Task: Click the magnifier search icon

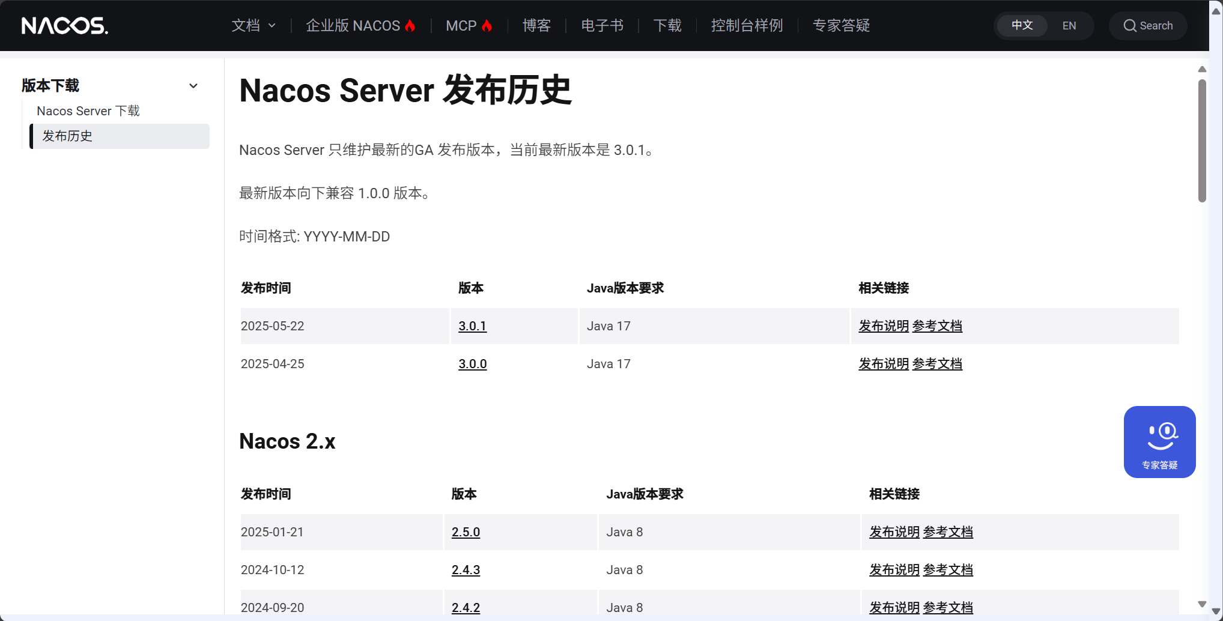Action: [1130, 26]
